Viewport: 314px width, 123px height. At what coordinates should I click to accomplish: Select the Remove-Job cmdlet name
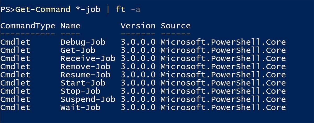(x=85, y=66)
